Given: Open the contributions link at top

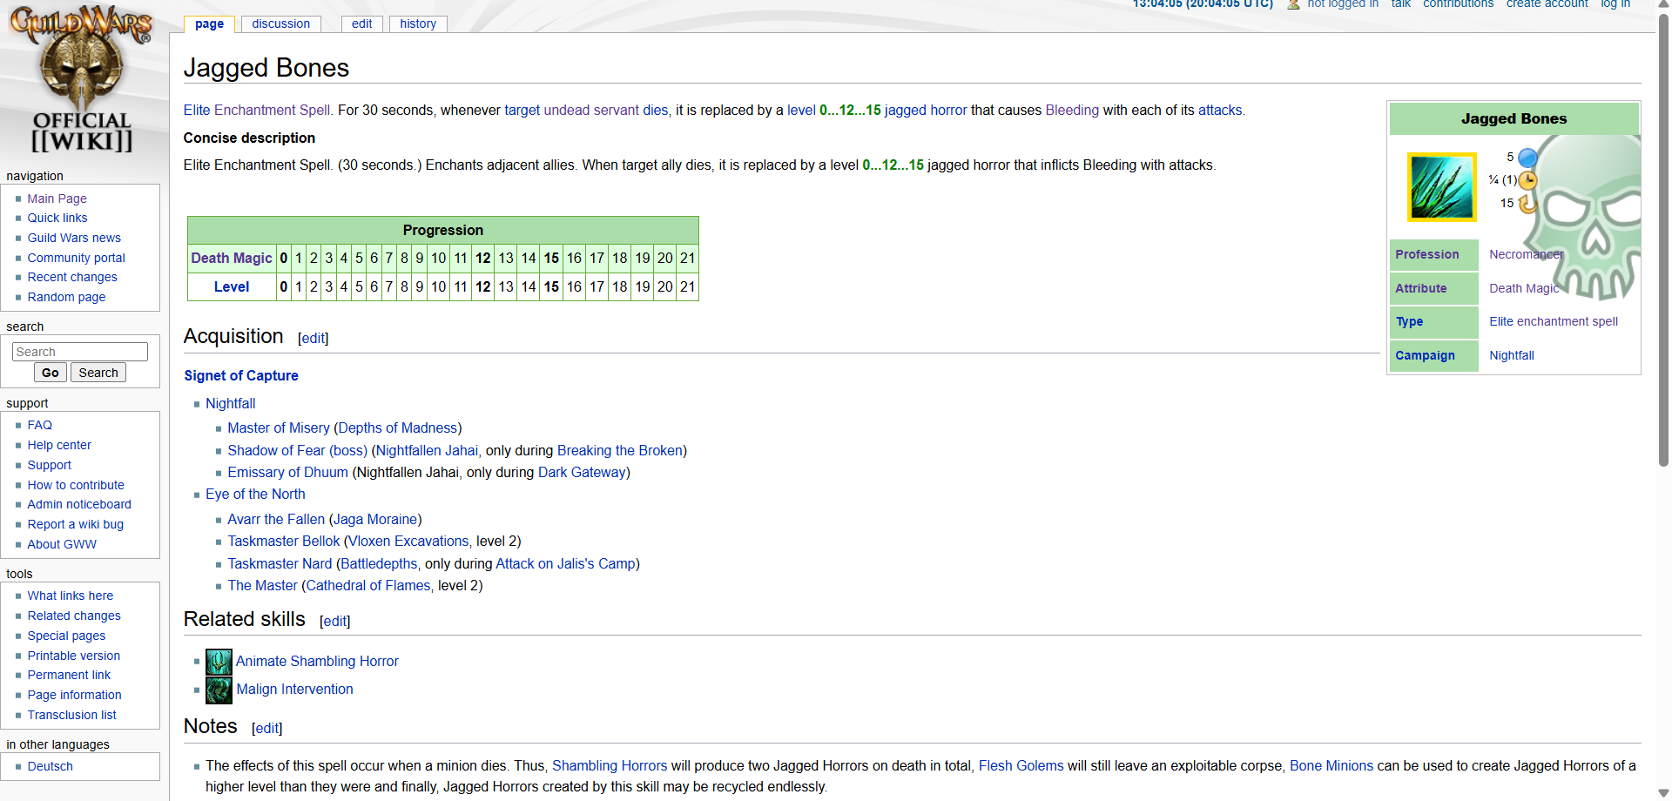Looking at the screenshot, I should coord(1458,4).
